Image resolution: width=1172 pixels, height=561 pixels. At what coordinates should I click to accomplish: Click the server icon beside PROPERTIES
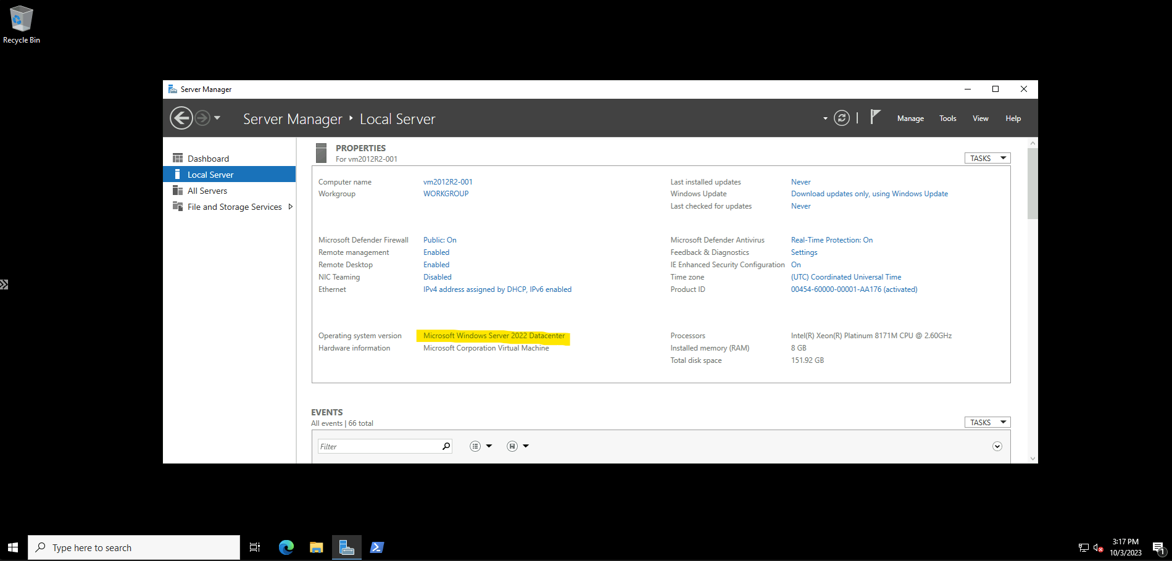coord(321,153)
